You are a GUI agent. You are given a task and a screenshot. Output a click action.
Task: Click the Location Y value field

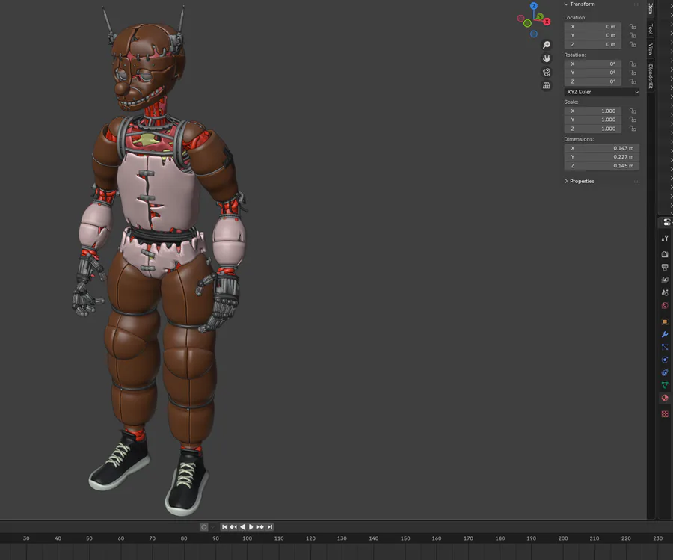[593, 36]
